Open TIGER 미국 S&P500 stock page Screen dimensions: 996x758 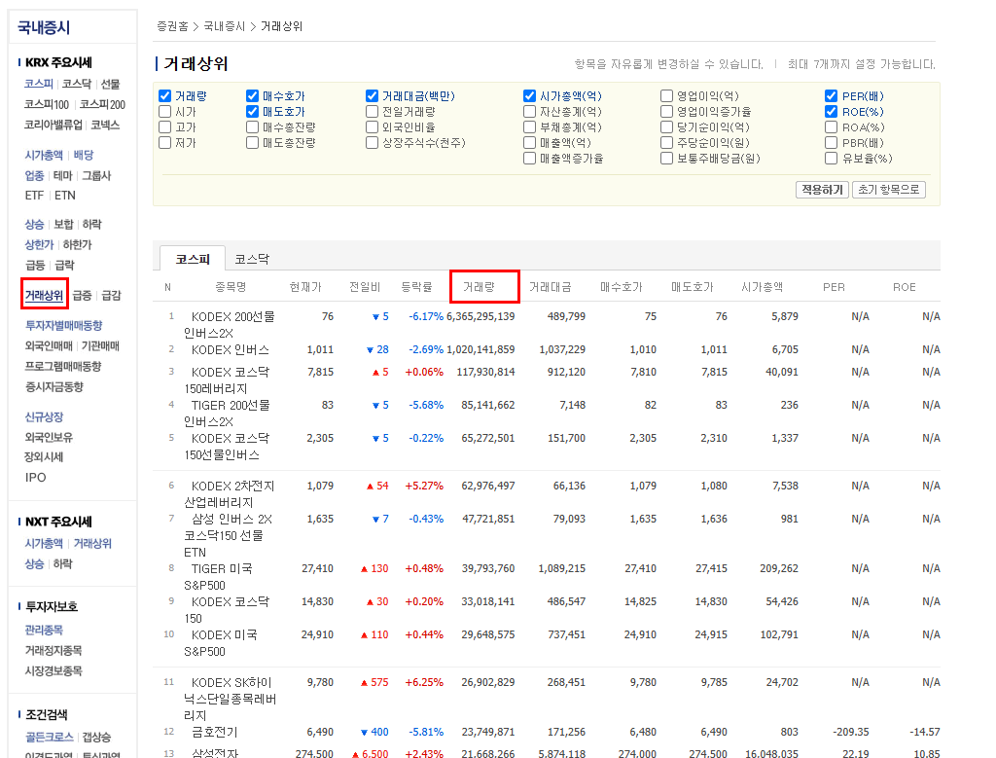pyautogui.click(x=219, y=577)
